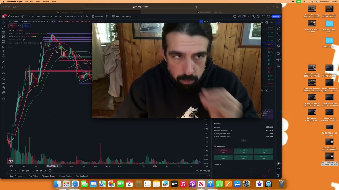Open the watchlist panel icon in right sidebar
Image resolution: width=339 pixels, height=190 pixels.
point(279,22)
